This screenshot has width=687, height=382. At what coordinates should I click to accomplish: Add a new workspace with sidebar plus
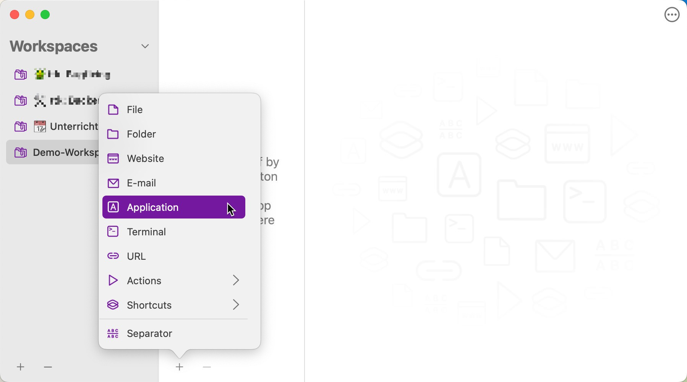coord(21,367)
